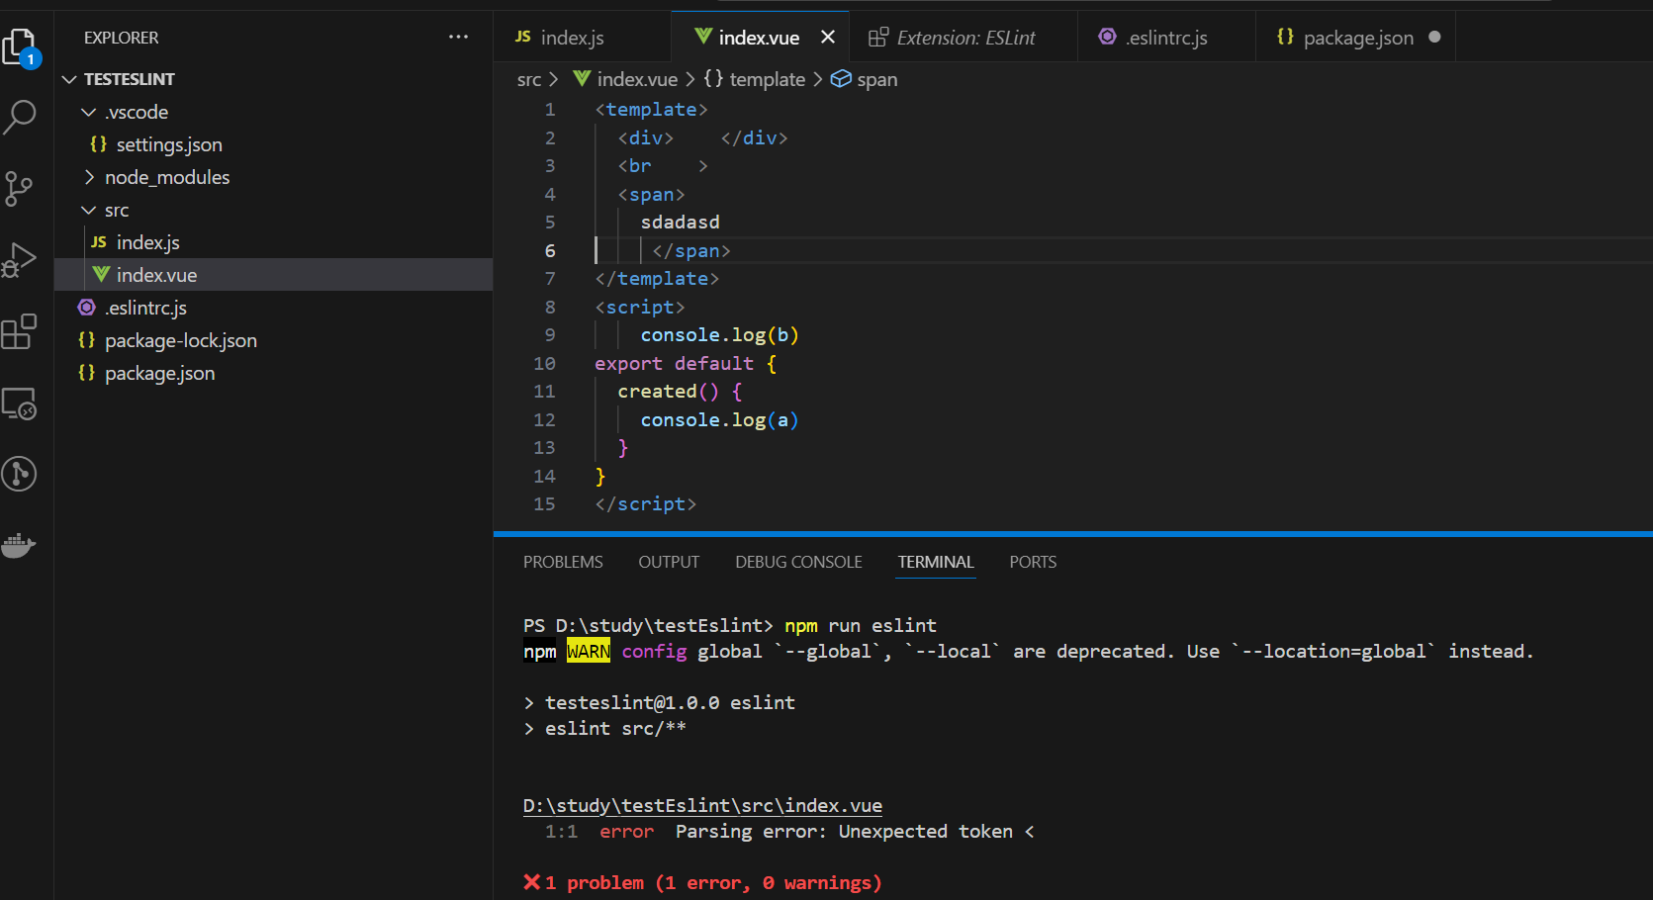This screenshot has width=1653, height=900.
Task: Open the Run and Debug view
Action: tap(20, 260)
